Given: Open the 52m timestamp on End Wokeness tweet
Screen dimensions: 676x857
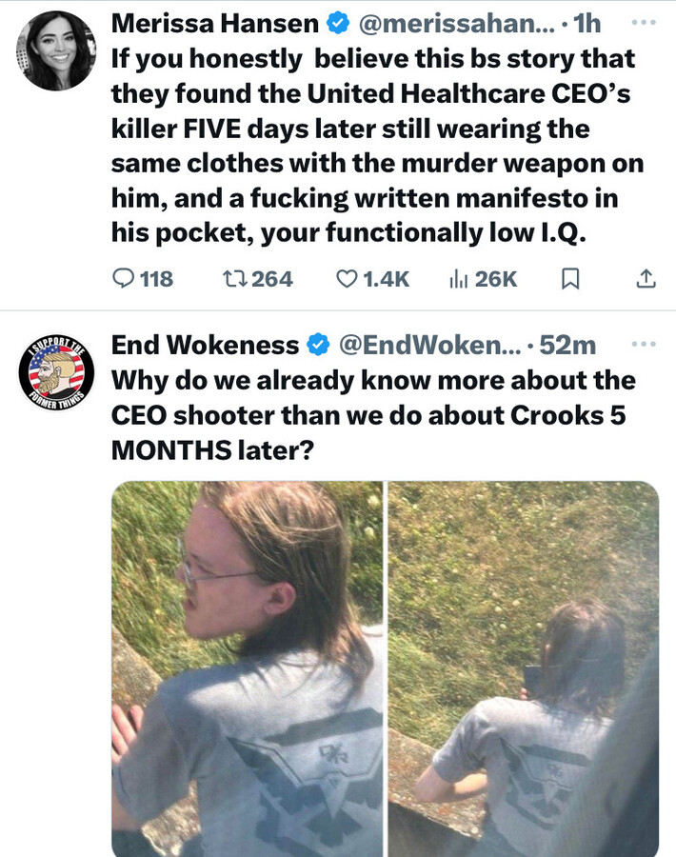Looking at the screenshot, I should tap(567, 345).
